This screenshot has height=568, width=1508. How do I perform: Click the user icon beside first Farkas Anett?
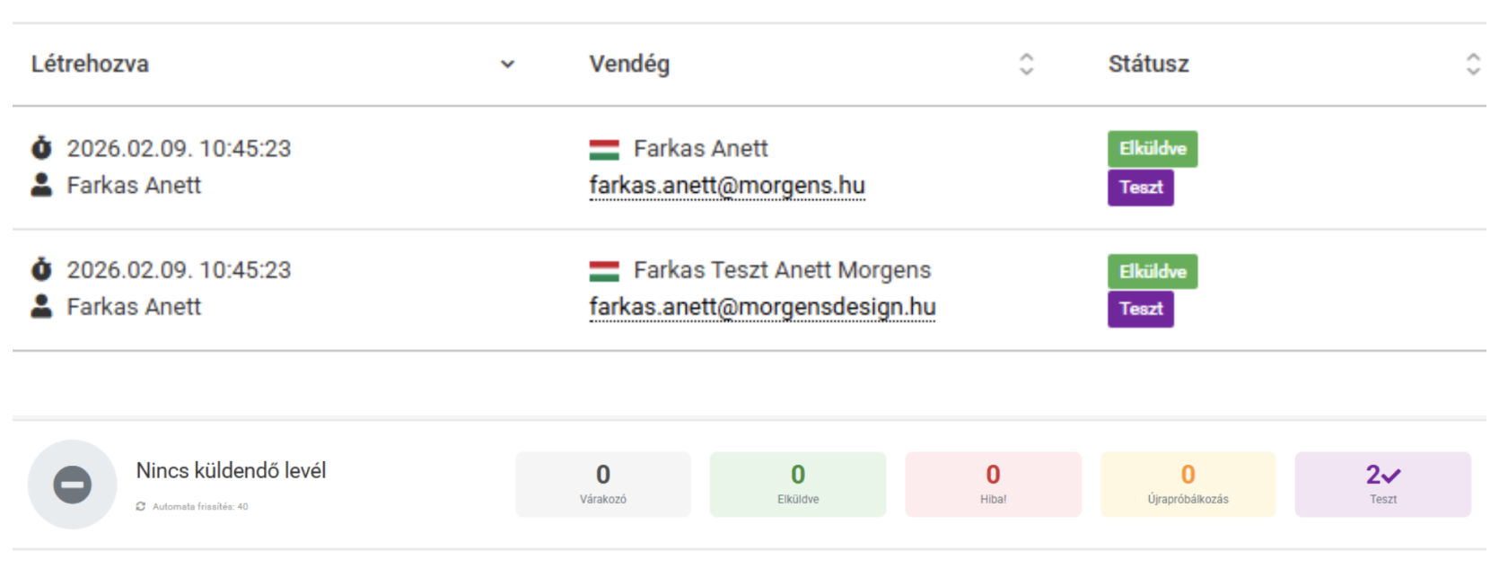[41, 185]
